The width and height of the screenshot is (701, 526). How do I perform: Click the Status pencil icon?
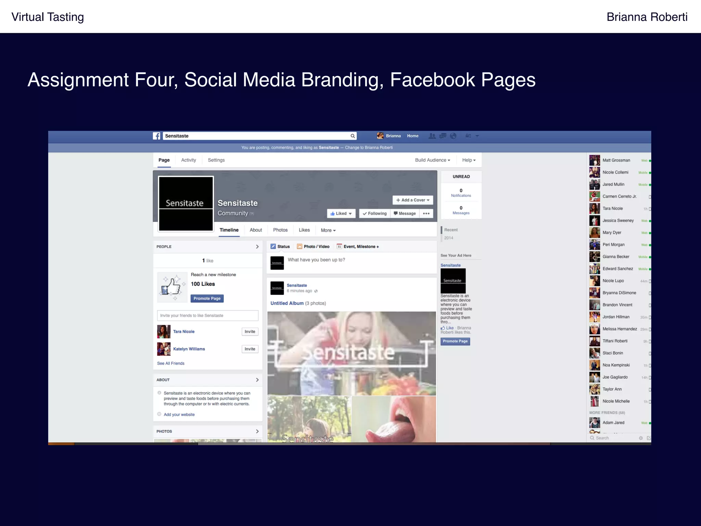[x=273, y=247]
